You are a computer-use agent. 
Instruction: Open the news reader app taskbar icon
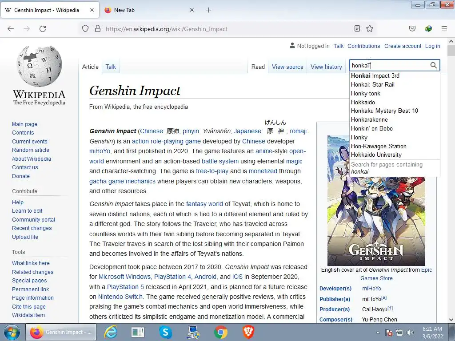(138, 332)
